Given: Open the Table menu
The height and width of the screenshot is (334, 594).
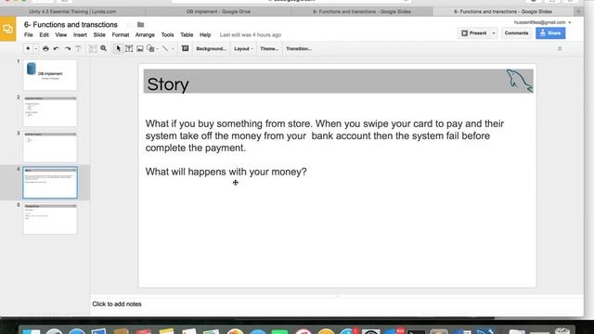Looking at the screenshot, I should coord(187,35).
